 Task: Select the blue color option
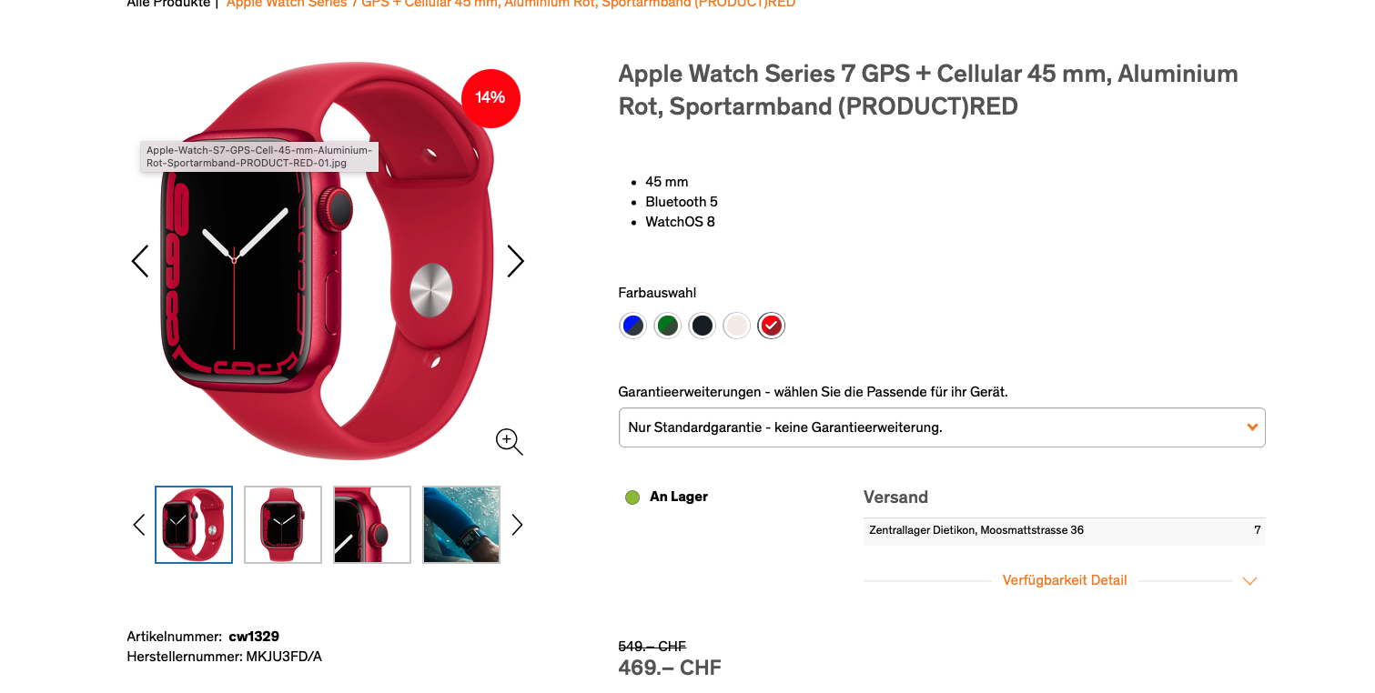point(632,326)
